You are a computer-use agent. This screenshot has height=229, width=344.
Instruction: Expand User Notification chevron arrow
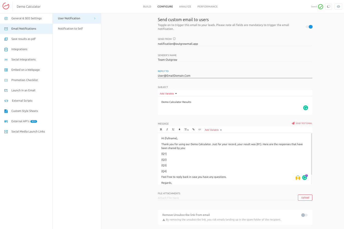click(95, 18)
